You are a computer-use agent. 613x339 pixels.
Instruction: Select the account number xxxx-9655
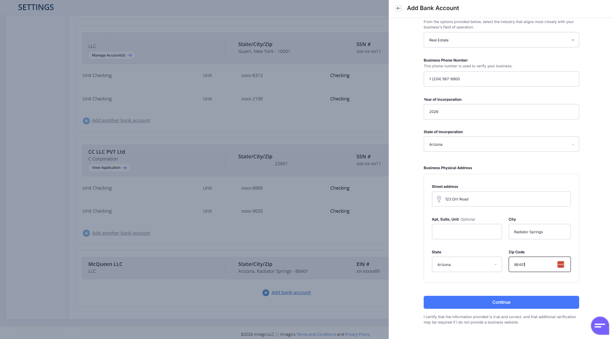pyautogui.click(x=252, y=211)
